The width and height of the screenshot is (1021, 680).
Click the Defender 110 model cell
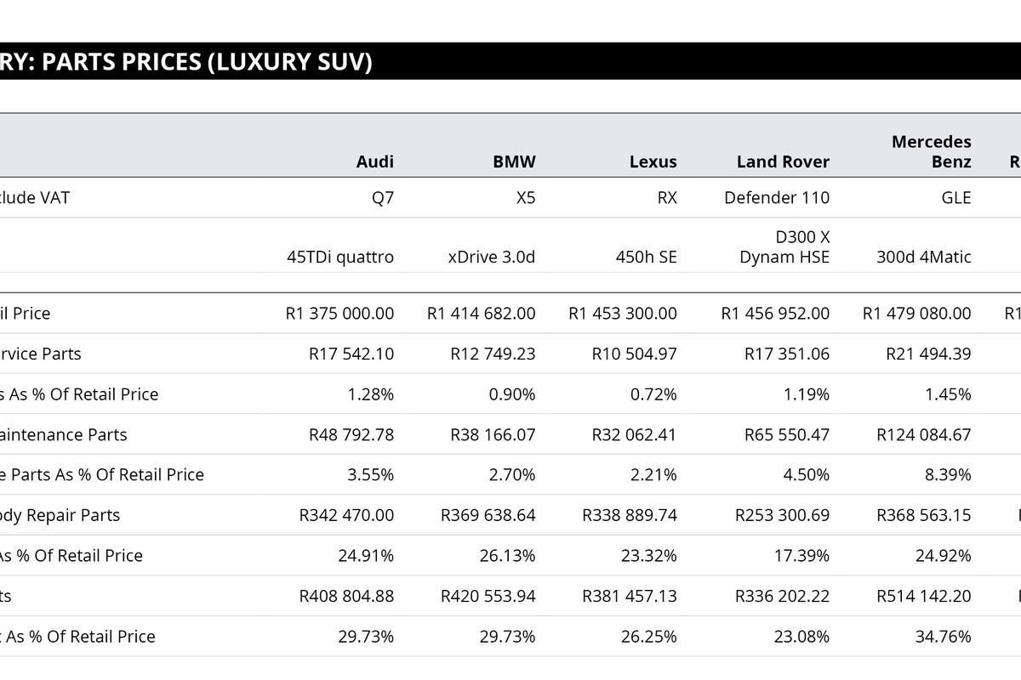click(x=776, y=197)
